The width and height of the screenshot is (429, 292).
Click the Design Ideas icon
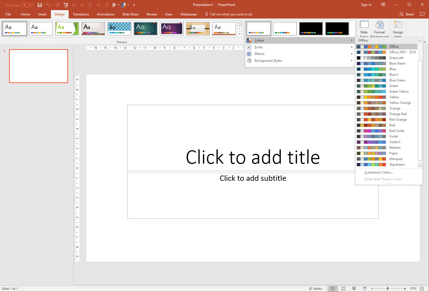398,28
